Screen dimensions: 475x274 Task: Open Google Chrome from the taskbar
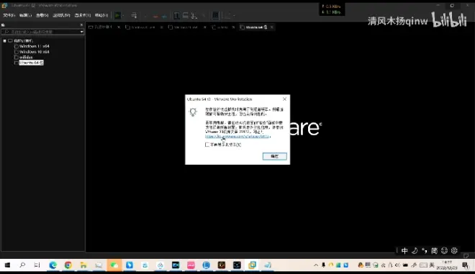pos(68,265)
